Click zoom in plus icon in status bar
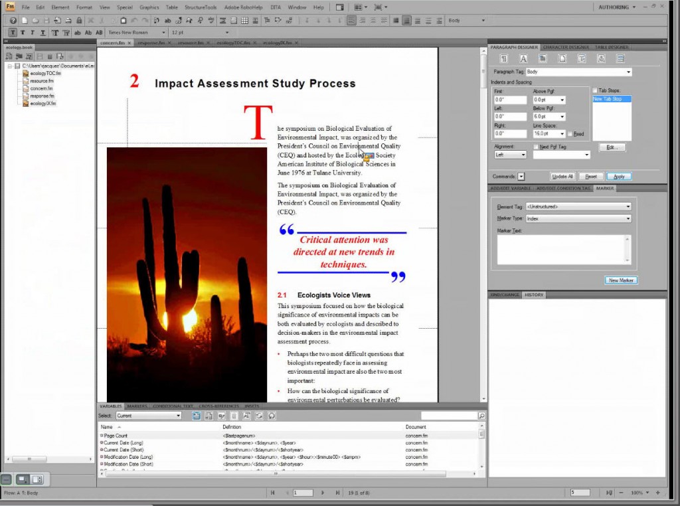The image size is (680, 506). click(x=658, y=493)
